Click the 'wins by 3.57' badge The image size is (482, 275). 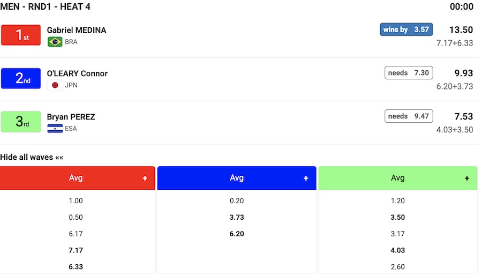[406, 29]
